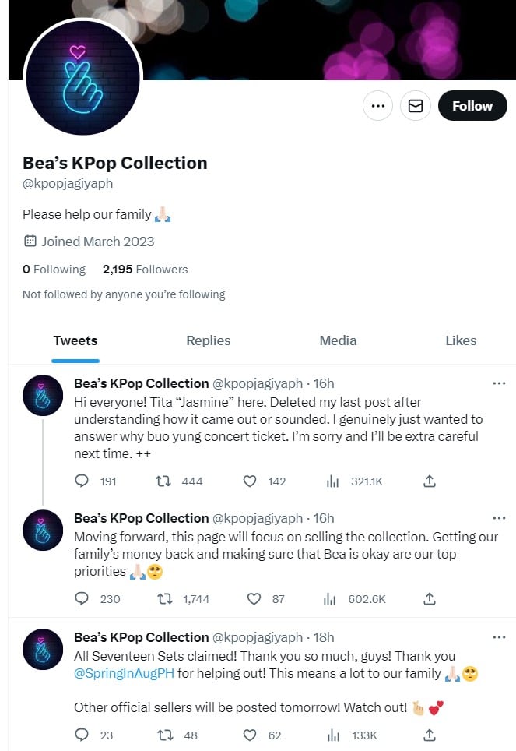The height and width of the screenshot is (751, 516).
Task: Retweet the tweet with 444 retweets
Action: pos(164,481)
